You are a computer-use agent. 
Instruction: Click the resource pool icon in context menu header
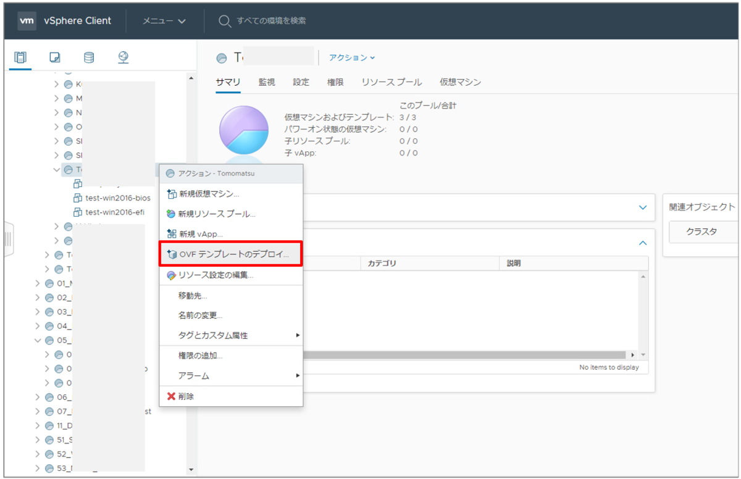(x=170, y=173)
